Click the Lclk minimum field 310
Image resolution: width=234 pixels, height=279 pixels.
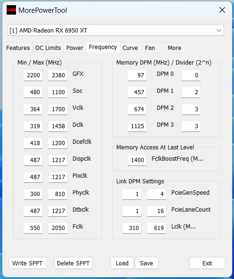coord(132,228)
